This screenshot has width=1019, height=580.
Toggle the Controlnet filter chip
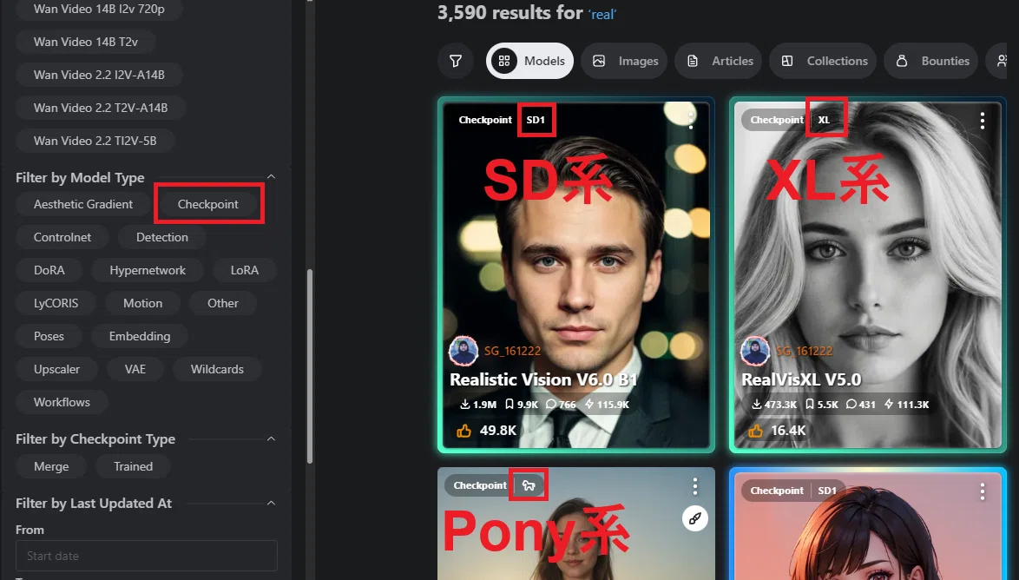pos(62,237)
